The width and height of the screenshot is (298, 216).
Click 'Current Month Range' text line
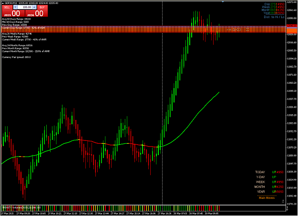pos(26,51)
